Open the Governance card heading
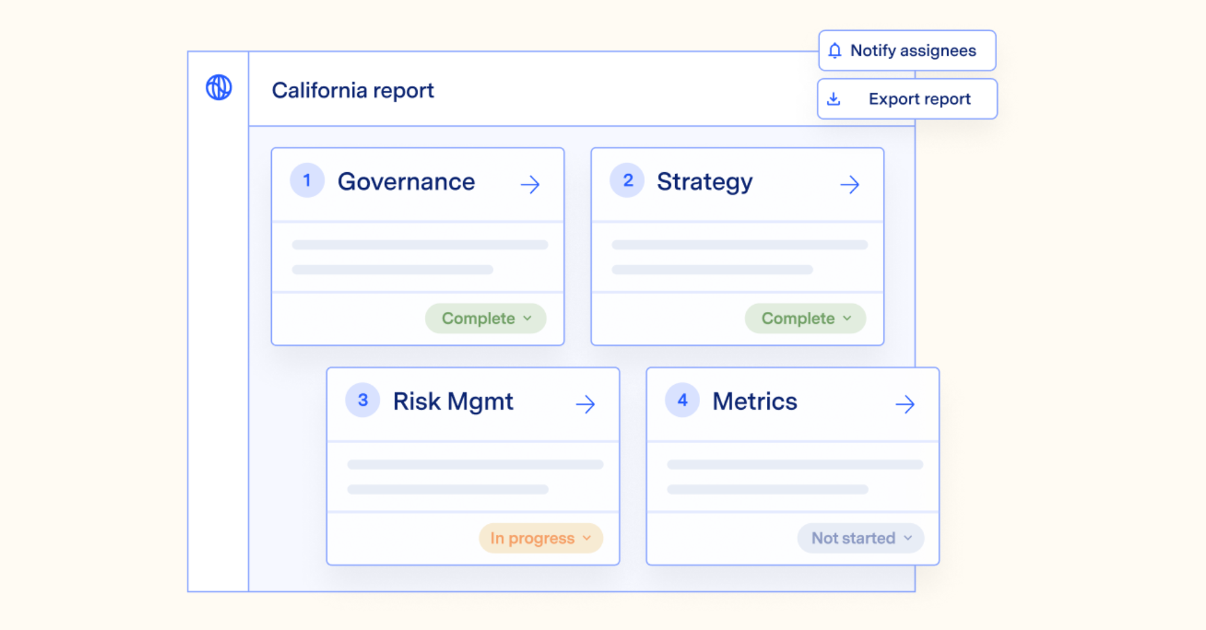 point(406,182)
